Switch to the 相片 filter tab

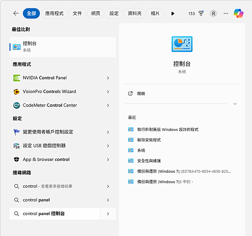[155, 13]
